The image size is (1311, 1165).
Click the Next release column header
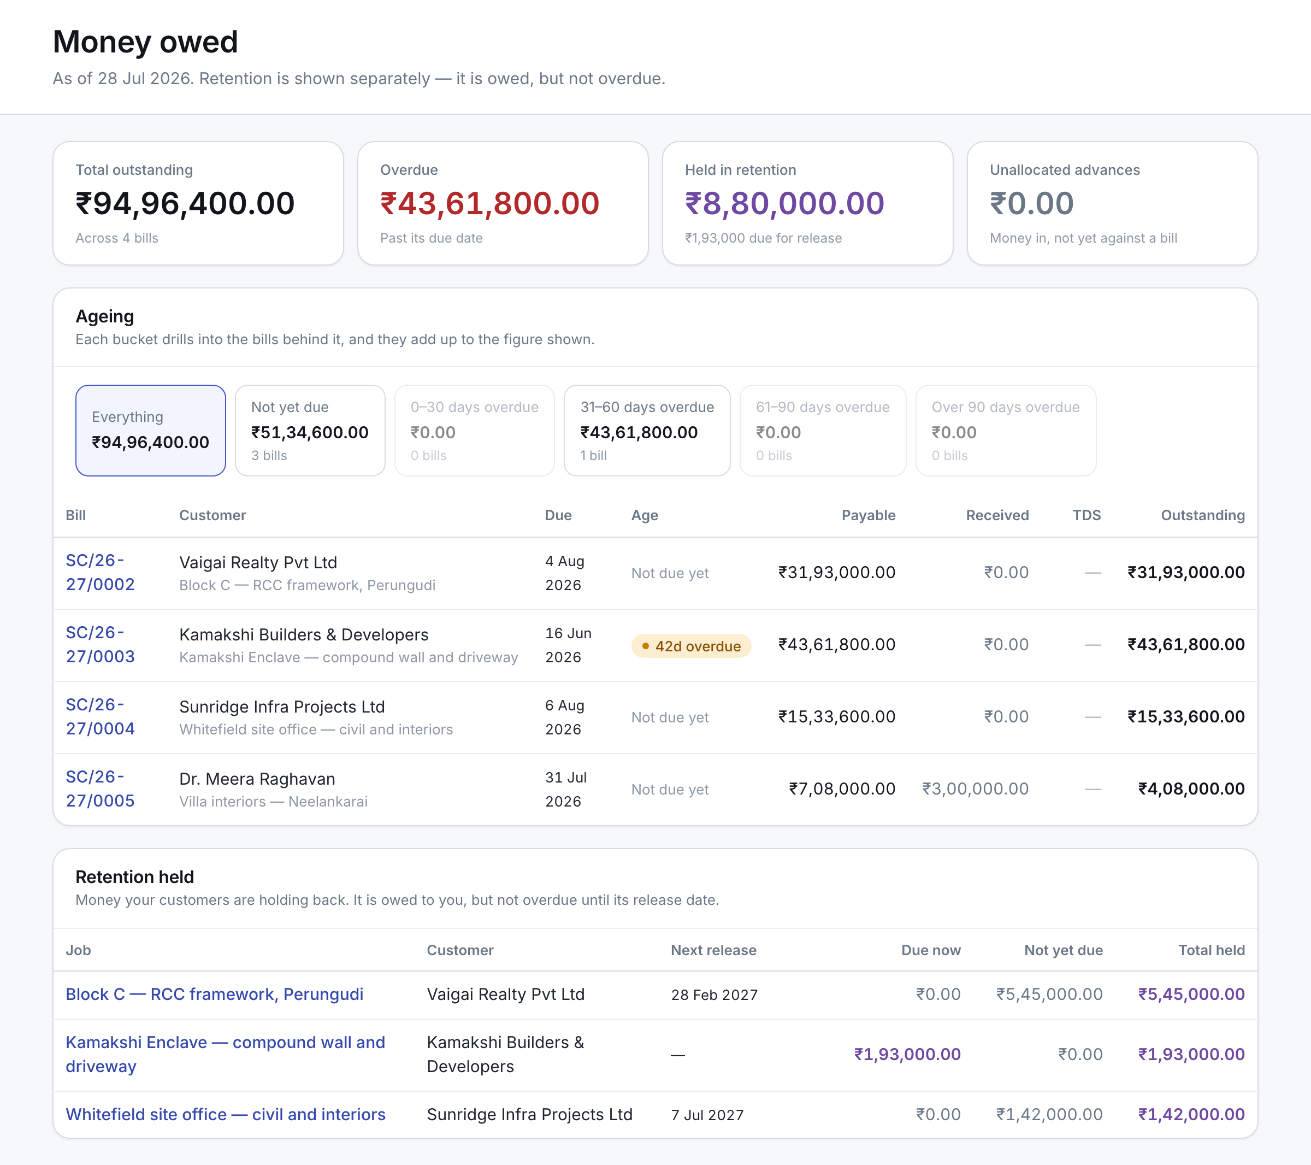[x=713, y=950]
